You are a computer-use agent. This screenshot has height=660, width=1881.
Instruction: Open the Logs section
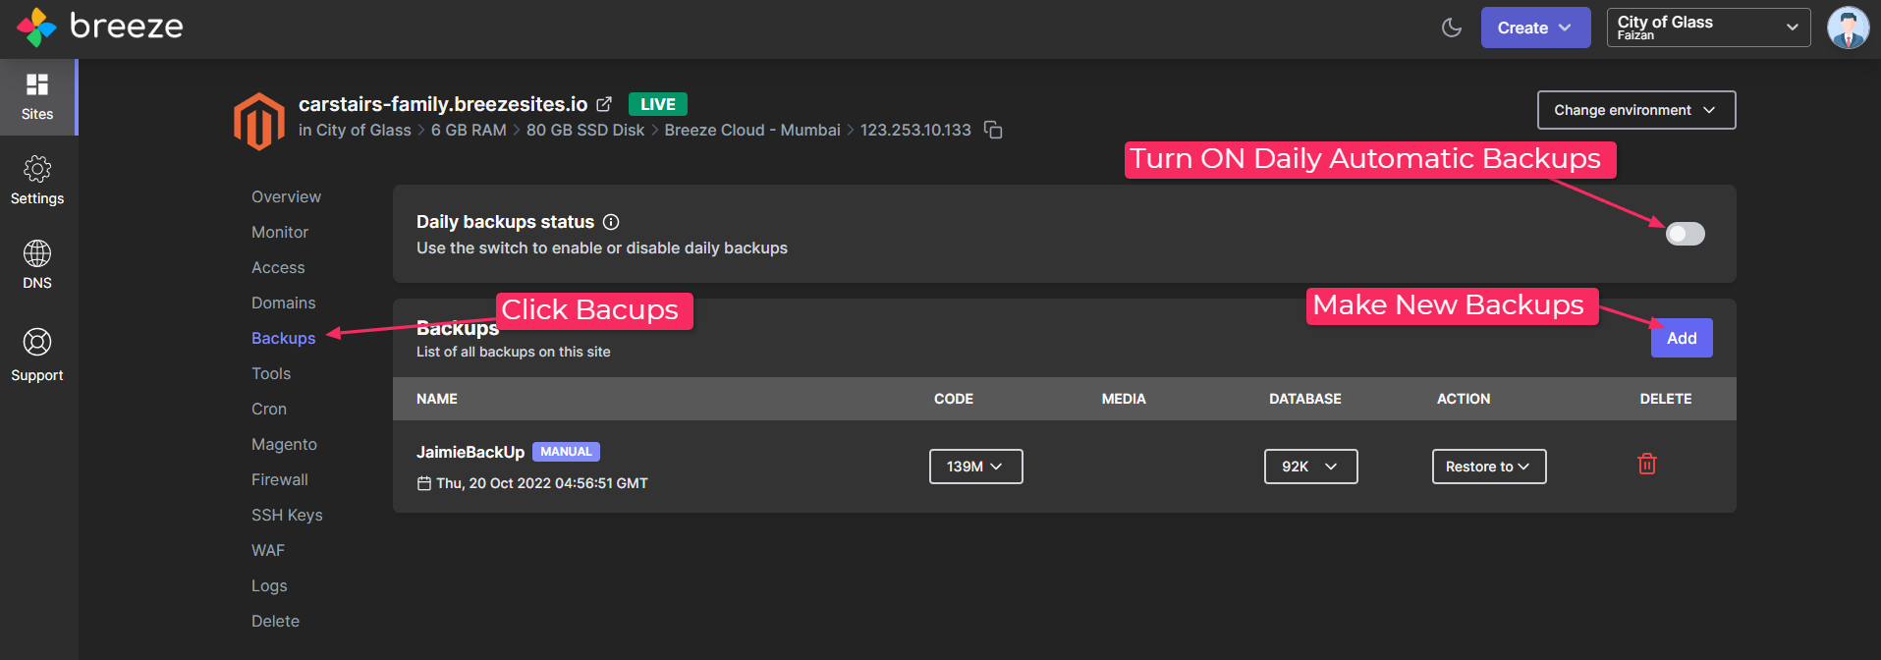pos(269,585)
